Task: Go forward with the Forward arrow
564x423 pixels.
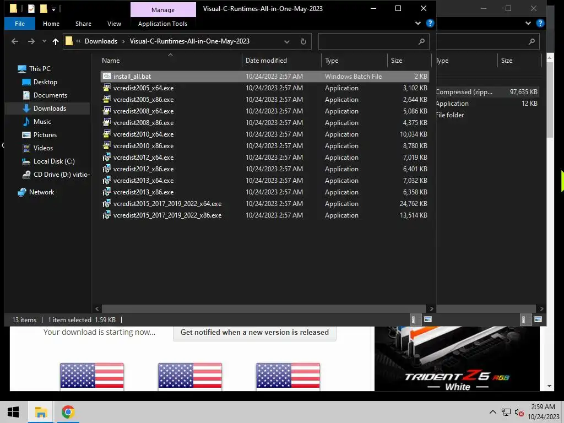Action: (x=31, y=41)
